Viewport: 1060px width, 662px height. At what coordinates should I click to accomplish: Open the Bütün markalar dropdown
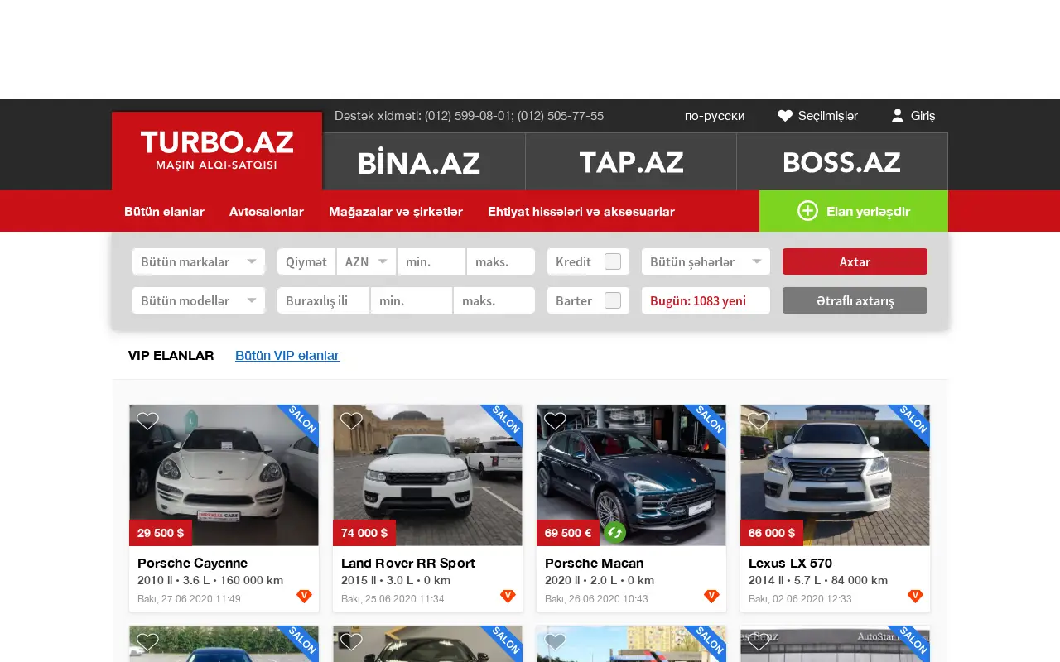point(199,261)
